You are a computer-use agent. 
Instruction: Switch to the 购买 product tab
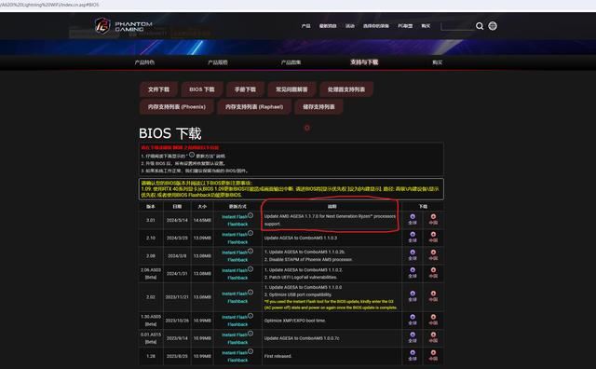tap(437, 62)
